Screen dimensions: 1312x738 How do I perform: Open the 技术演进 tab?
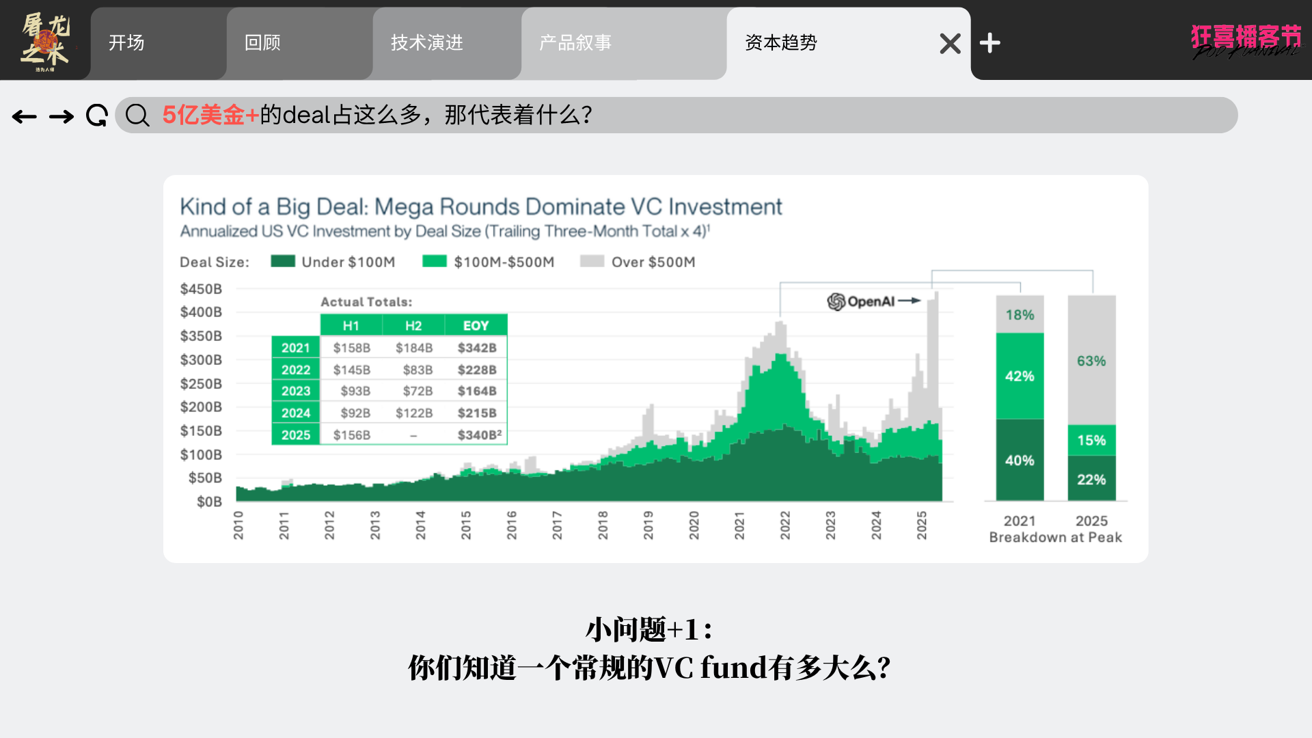(x=427, y=43)
